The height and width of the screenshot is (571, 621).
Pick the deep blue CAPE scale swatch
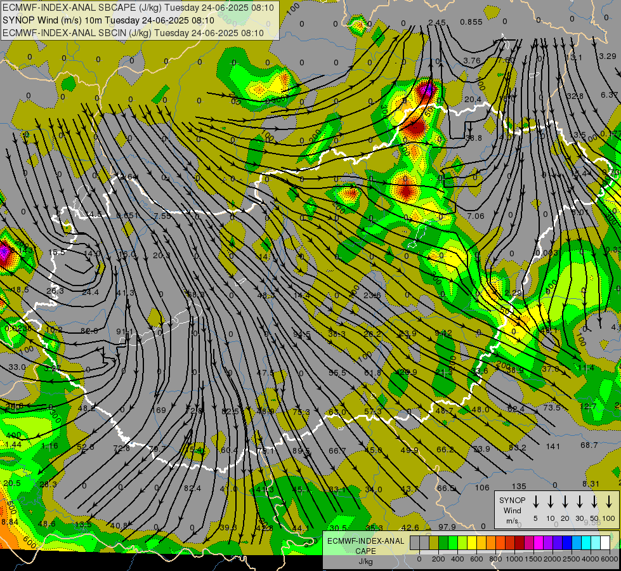coord(566,542)
